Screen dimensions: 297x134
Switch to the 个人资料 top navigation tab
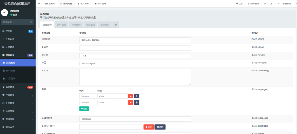click(83, 4)
